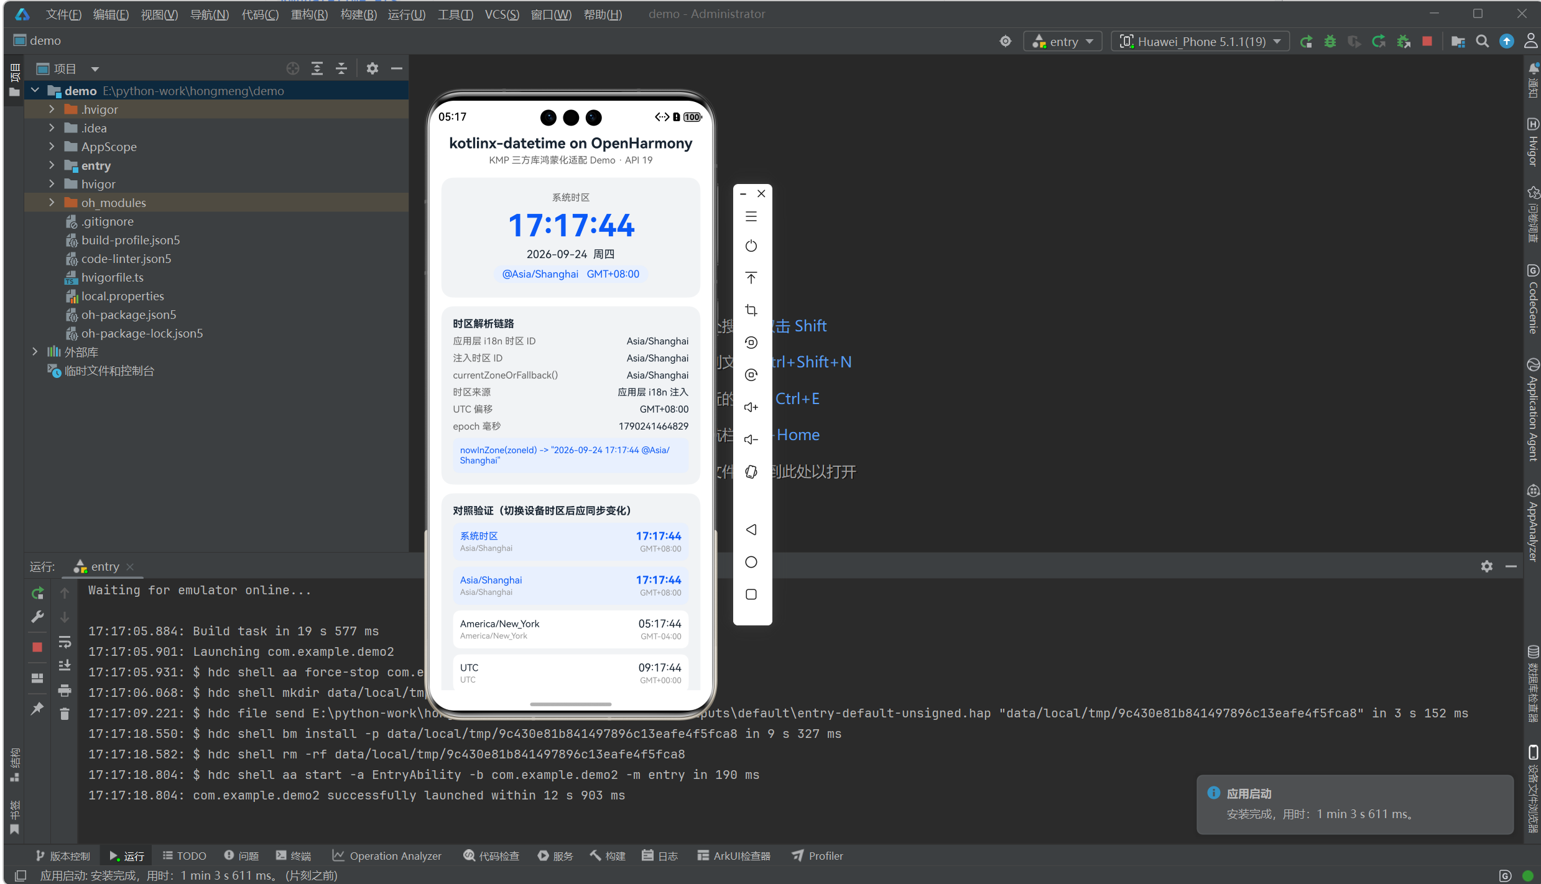Switch to the 终端 tab
The height and width of the screenshot is (884, 1541).
click(294, 856)
